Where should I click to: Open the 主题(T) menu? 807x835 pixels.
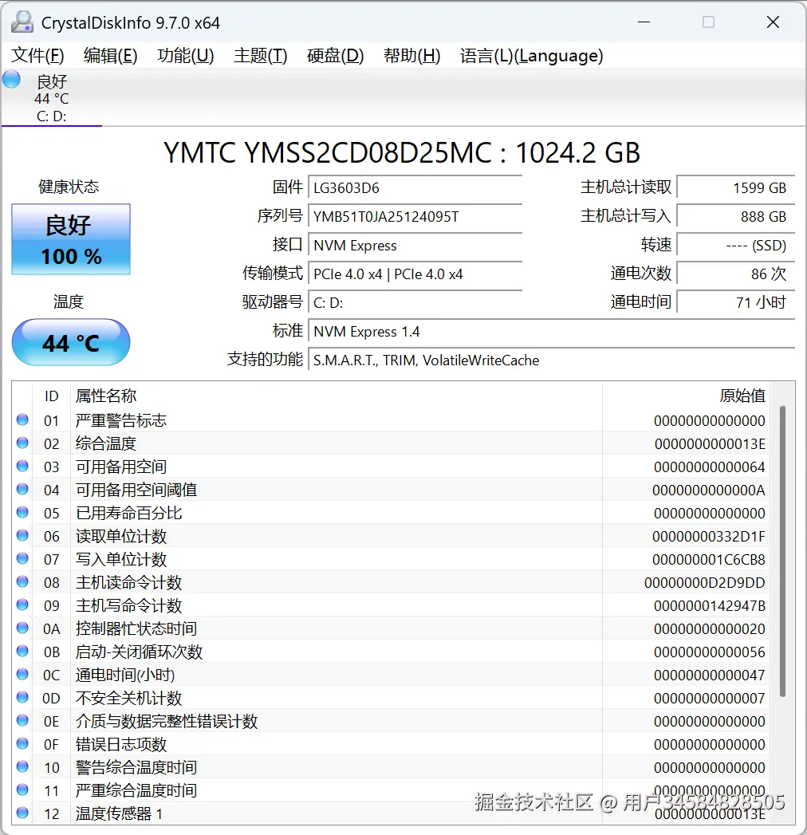[260, 55]
